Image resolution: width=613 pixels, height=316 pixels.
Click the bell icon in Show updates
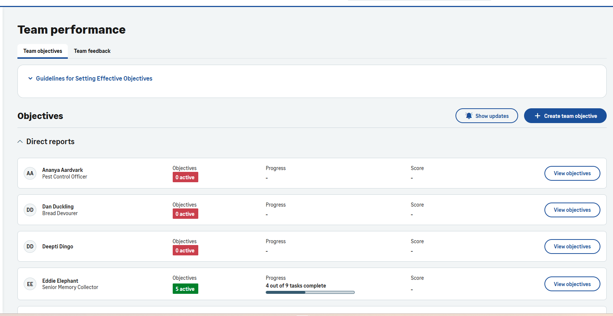pyautogui.click(x=469, y=116)
